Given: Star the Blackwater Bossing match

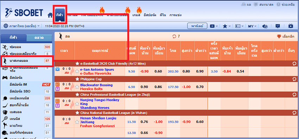Looking at the screenshot, I should tap(77, 87).
